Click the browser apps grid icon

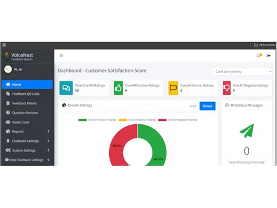[x=4, y=45]
